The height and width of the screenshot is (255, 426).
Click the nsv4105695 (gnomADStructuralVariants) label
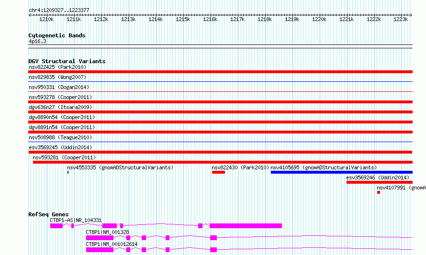coord(324,167)
